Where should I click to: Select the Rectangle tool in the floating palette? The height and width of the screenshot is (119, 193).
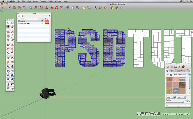(x=8, y=32)
